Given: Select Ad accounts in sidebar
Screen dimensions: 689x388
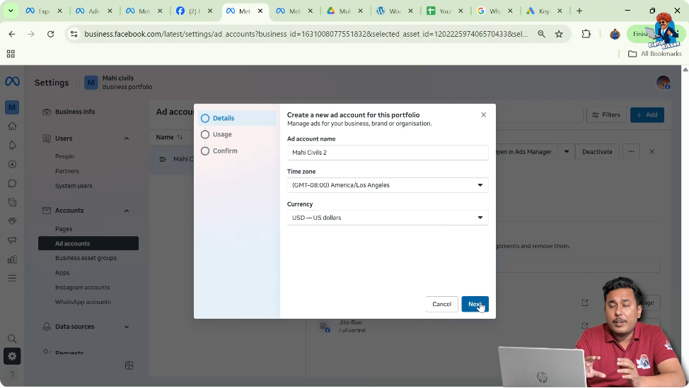Looking at the screenshot, I should pyautogui.click(x=88, y=244).
